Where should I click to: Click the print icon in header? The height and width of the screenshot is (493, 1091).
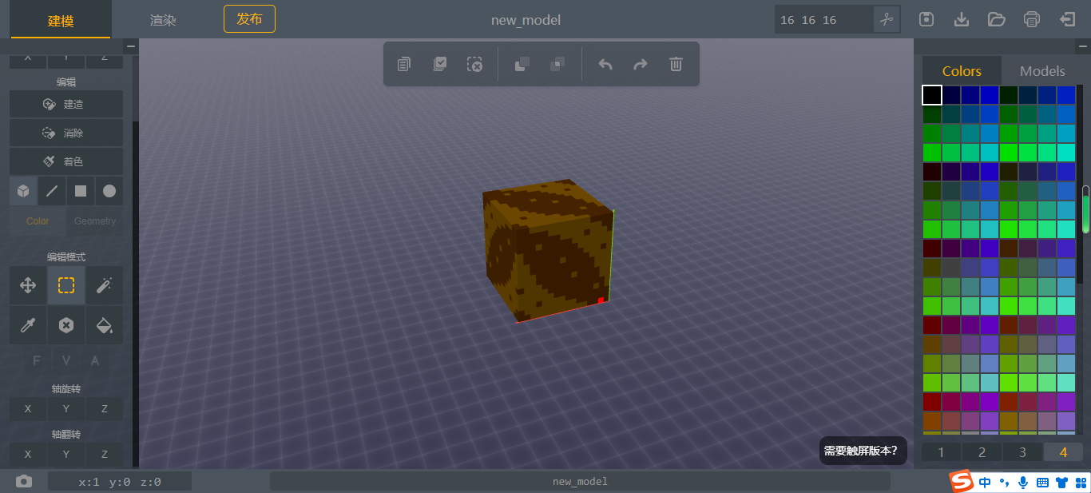click(x=1032, y=19)
